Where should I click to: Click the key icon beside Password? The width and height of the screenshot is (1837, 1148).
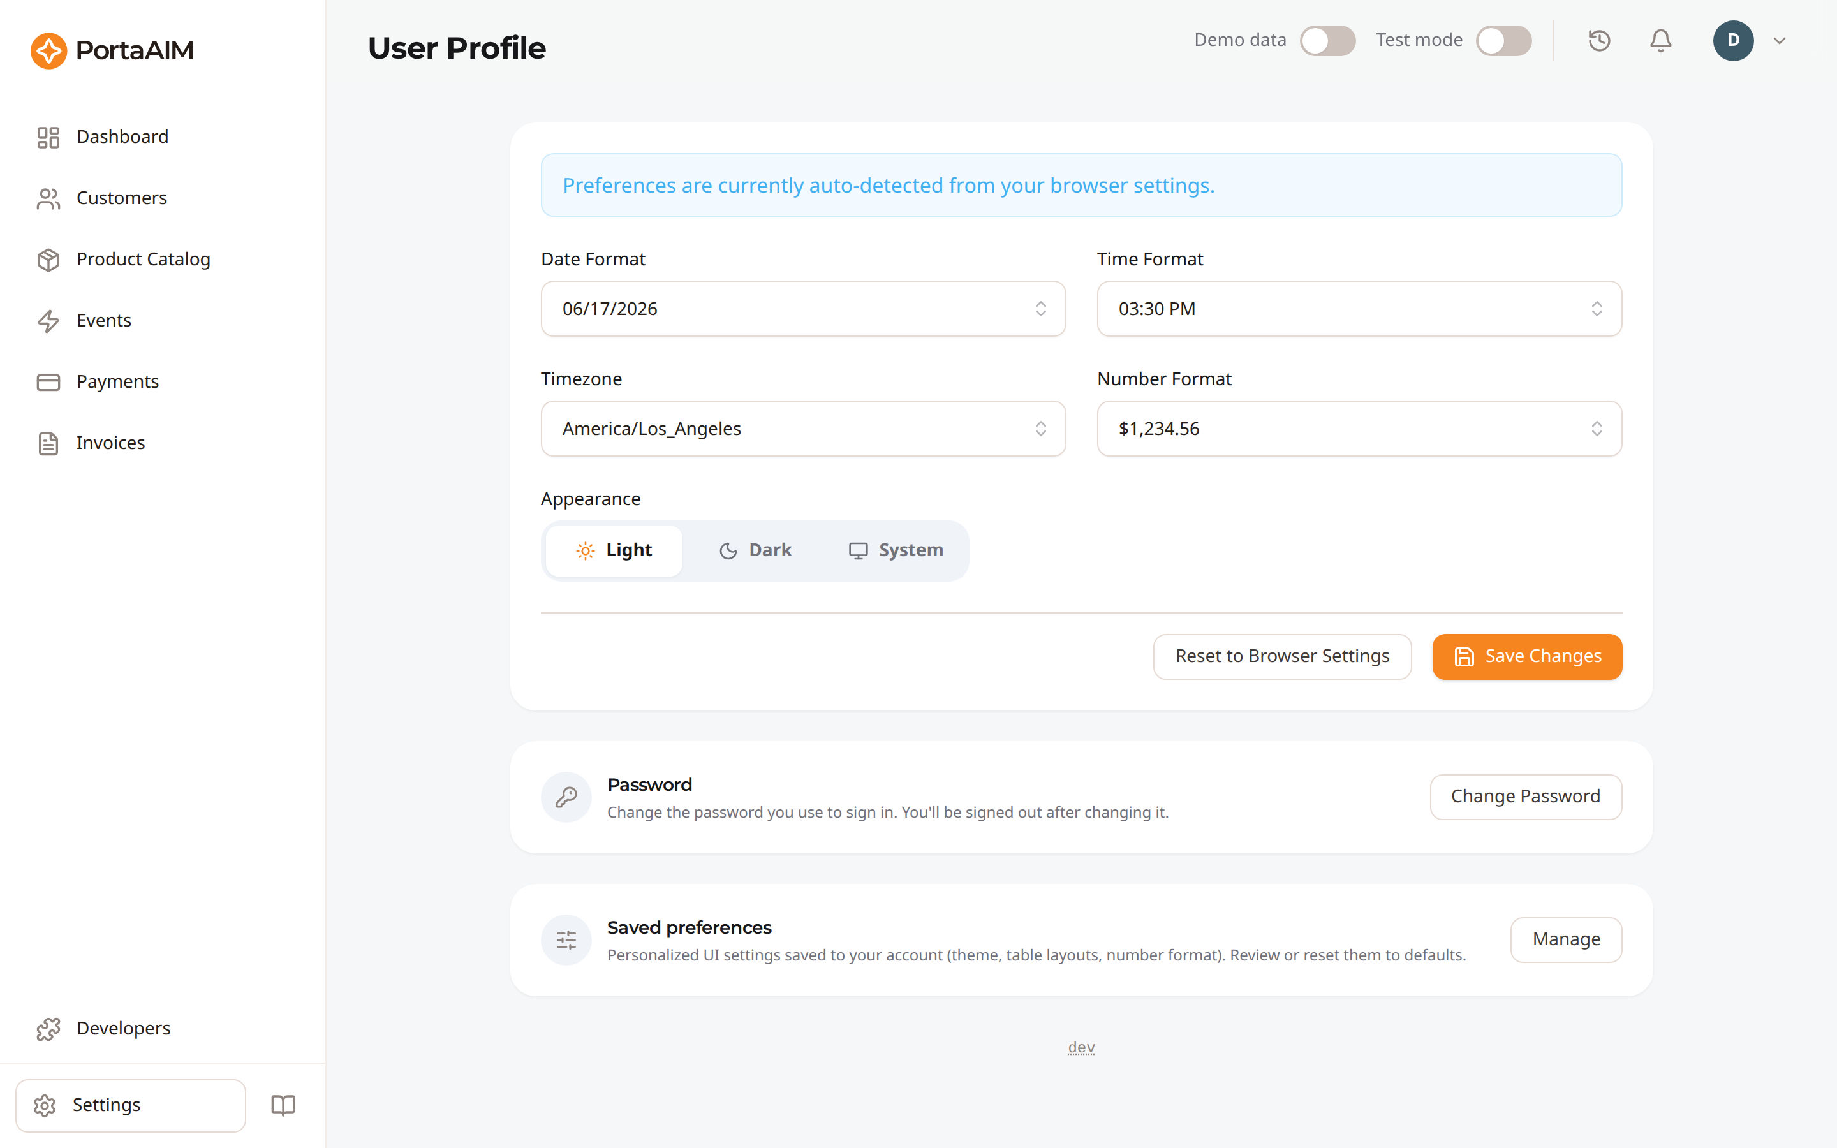(x=566, y=797)
